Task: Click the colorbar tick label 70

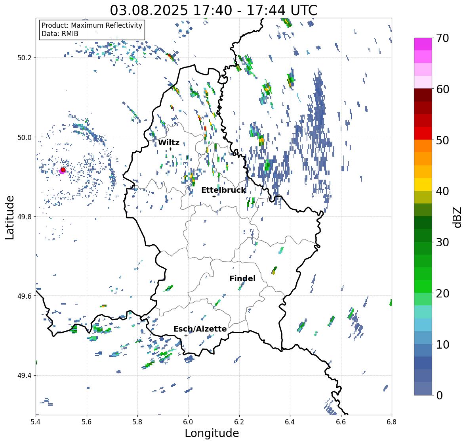Action: point(442,38)
